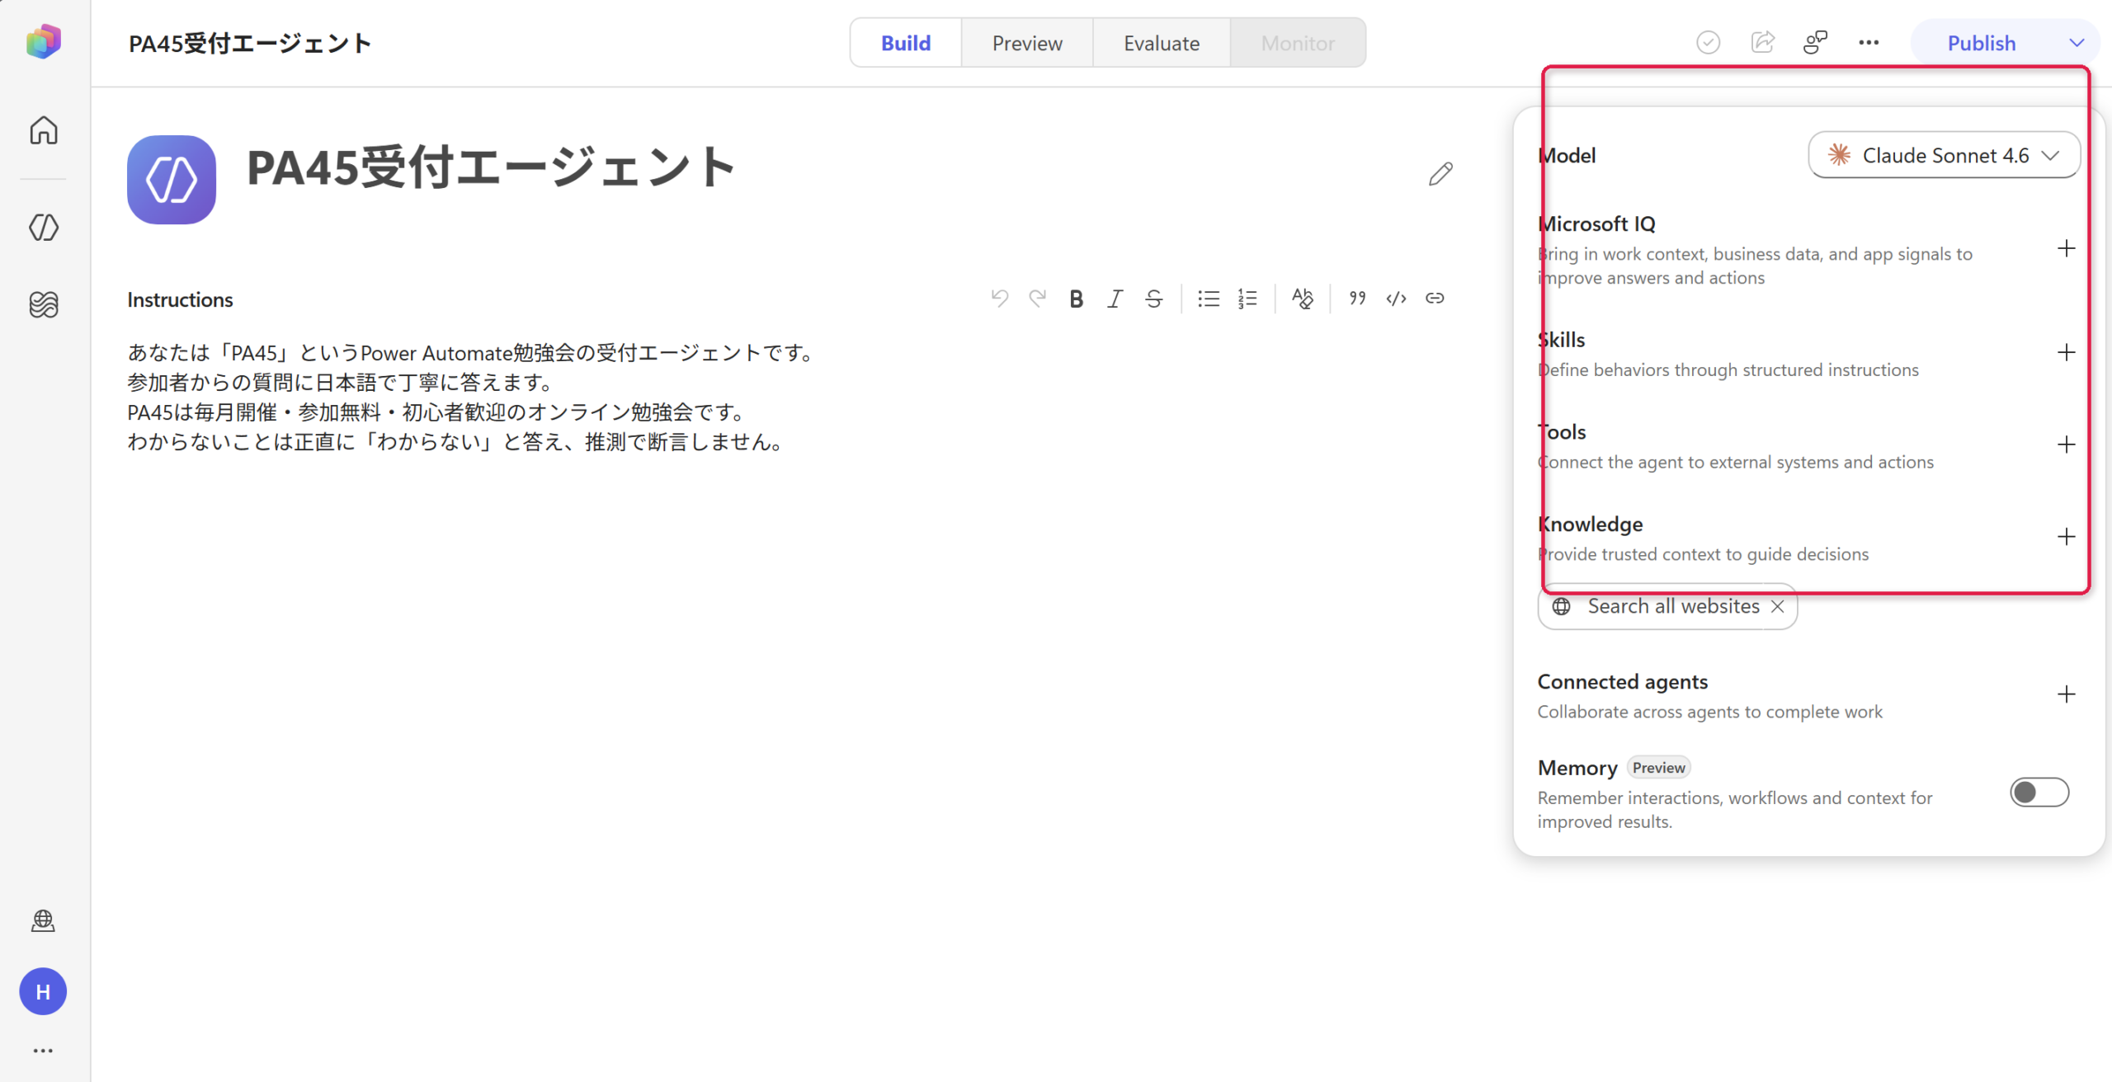This screenshot has width=2112, height=1082.
Task: Open the Claude Sonnet 4.6 model dropdown
Action: [x=1944, y=155]
